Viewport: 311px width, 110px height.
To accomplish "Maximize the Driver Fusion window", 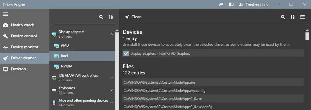I will (x=291, y=4).
